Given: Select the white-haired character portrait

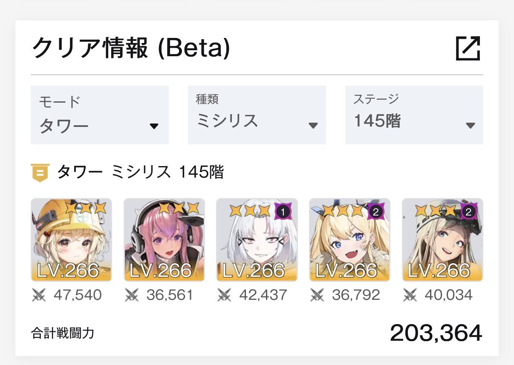Looking at the screenshot, I should [257, 240].
